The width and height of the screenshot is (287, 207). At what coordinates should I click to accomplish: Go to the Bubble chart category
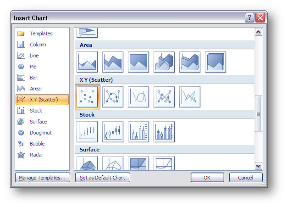[37, 144]
